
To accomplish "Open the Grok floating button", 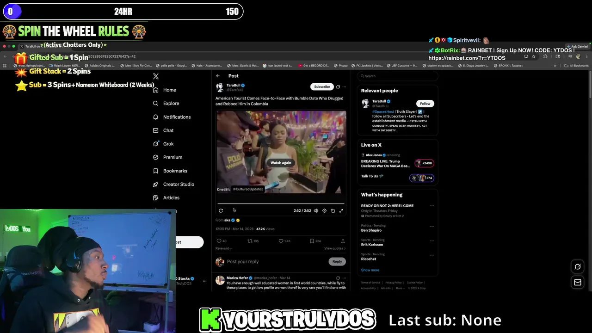I will (578, 267).
